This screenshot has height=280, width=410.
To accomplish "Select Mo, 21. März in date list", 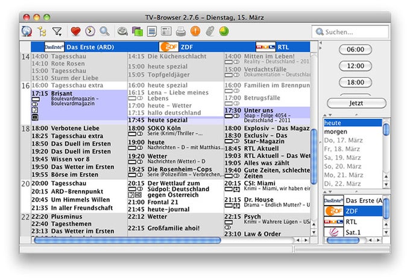I will tap(353, 175).
